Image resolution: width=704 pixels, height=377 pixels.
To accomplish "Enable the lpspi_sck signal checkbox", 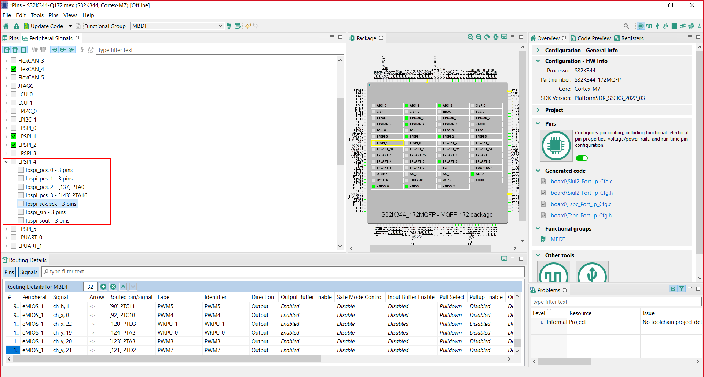I will pyautogui.click(x=21, y=204).
